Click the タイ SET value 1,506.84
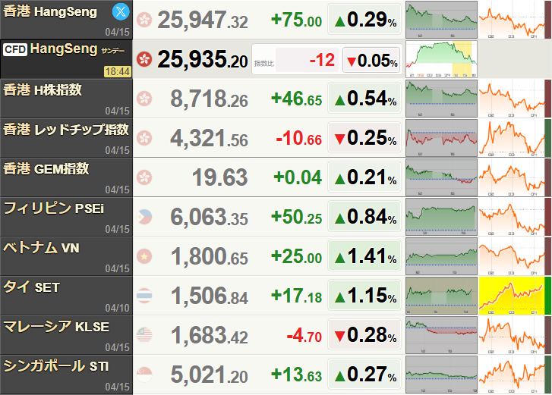The height and width of the screenshot is (395, 552). click(209, 296)
